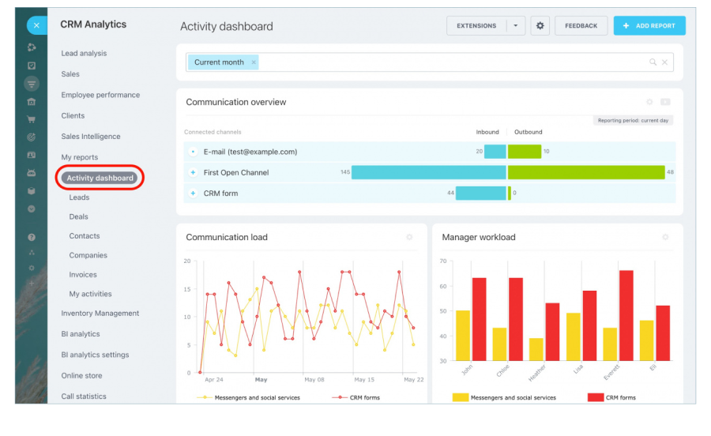The image size is (711, 436).
Task: Expand more items with down-arrow rail icon
Action: (32, 209)
